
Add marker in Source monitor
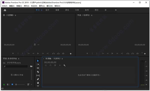[13, 53]
